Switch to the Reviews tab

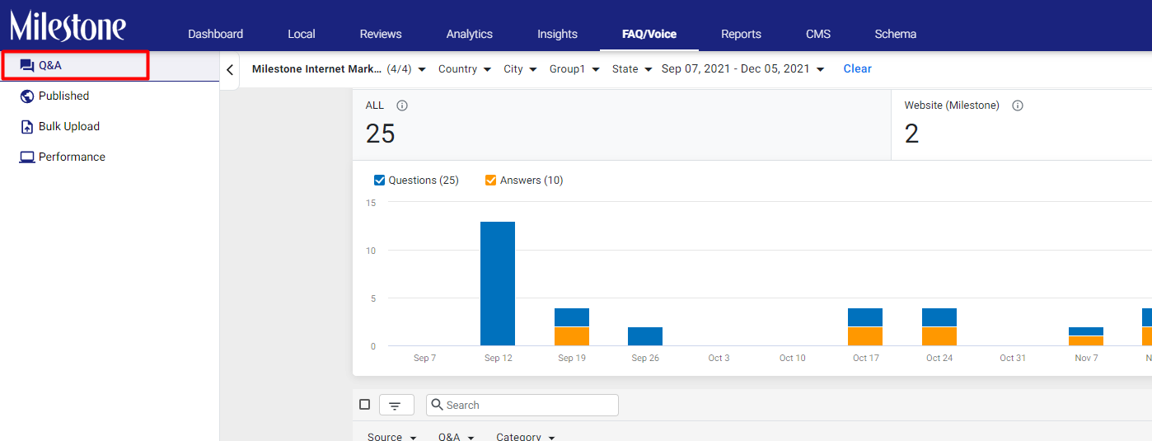[381, 34]
